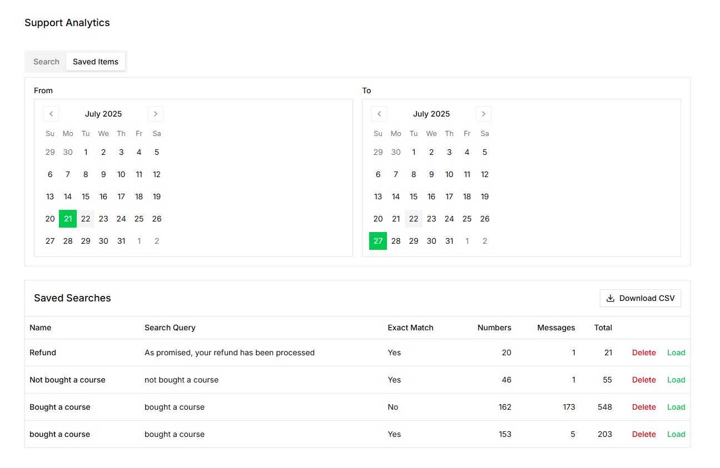The height and width of the screenshot is (468, 720).
Task: Click the Numbers value 153
Action: pos(505,434)
